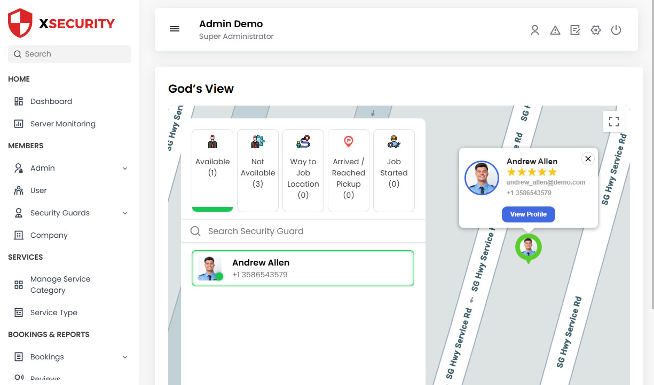This screenshot has height=385, width=654.
Task: Click the magnifier icon in guard search
Action: point(195,231)
